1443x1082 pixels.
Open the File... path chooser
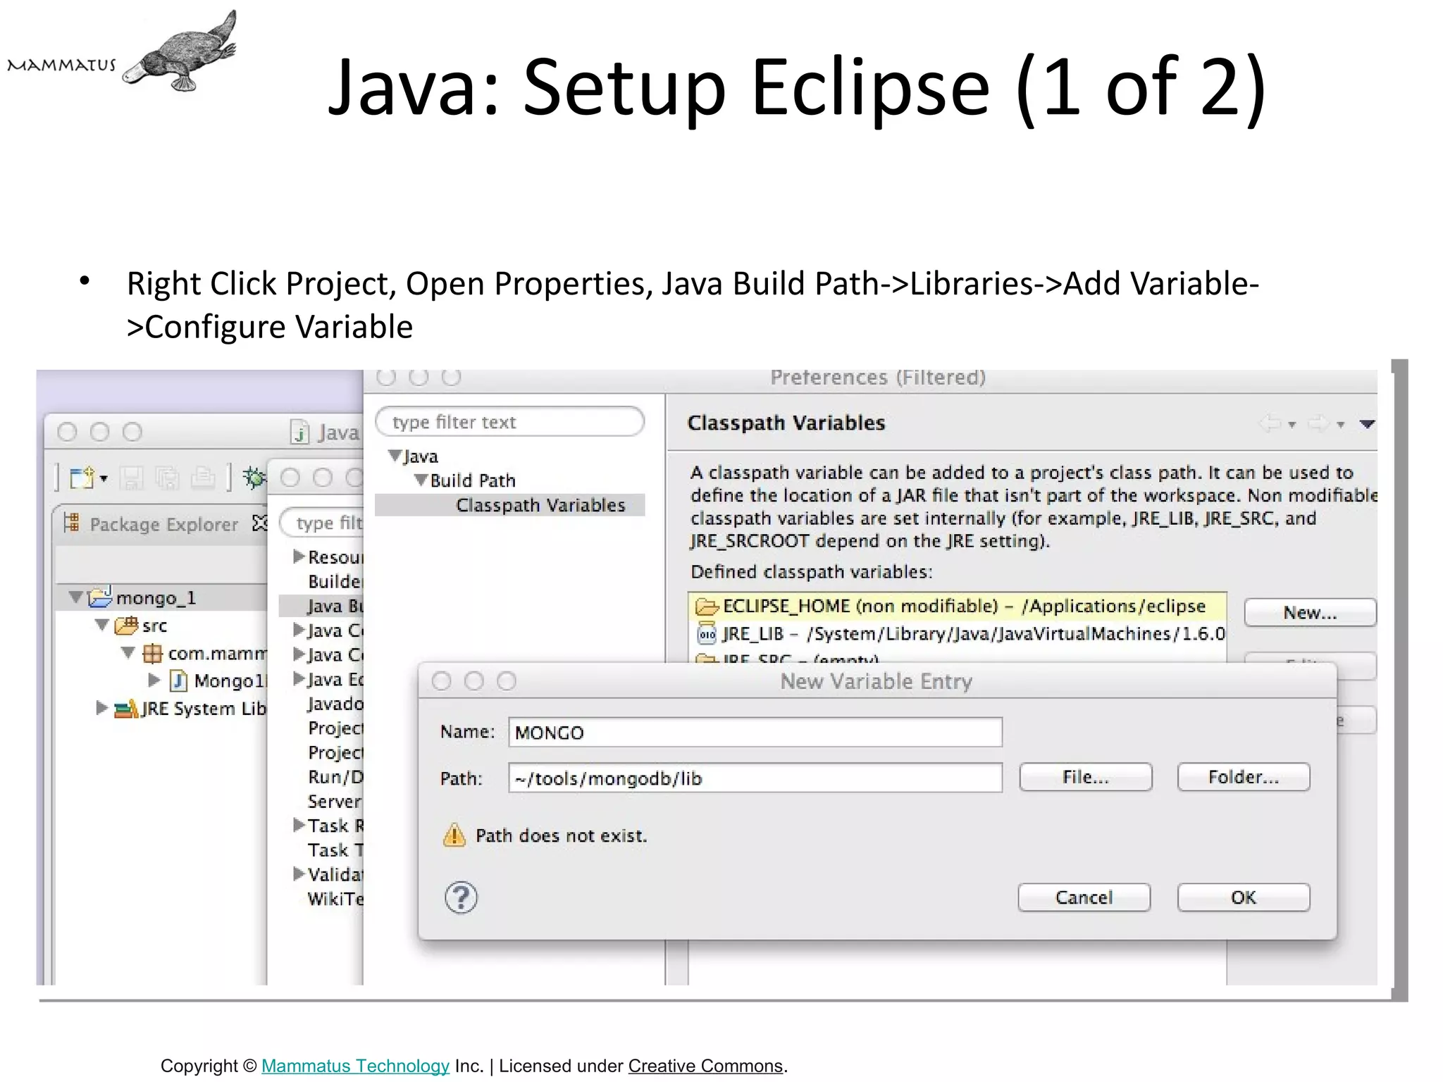tap(1085, 777)
